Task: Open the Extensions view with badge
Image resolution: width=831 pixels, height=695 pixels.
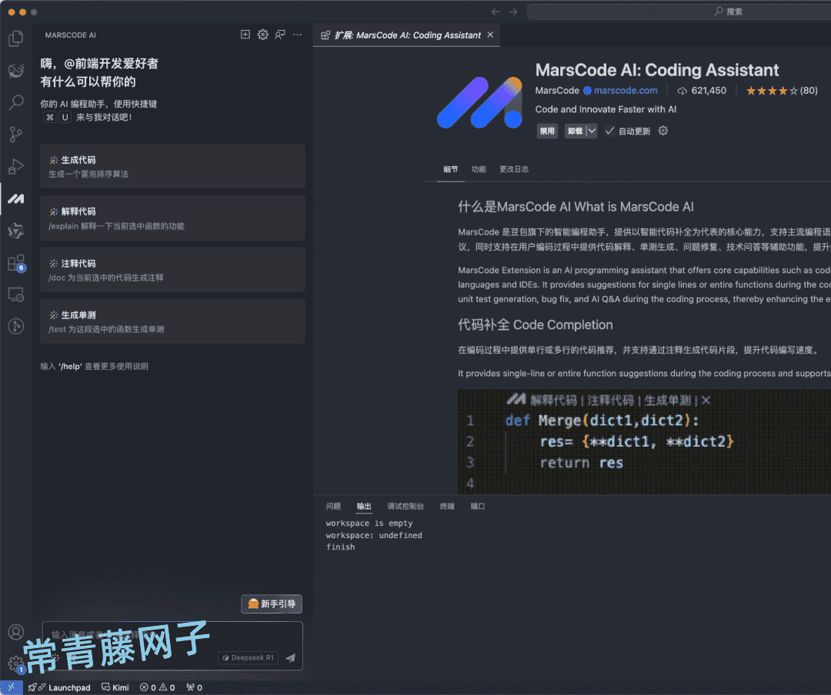Action: tap(16, 263)
